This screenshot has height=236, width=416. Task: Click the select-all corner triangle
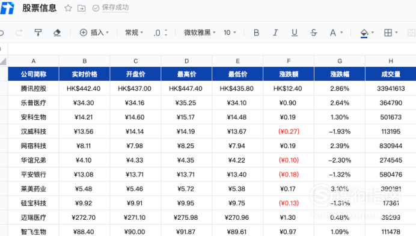tap(4, 61)
